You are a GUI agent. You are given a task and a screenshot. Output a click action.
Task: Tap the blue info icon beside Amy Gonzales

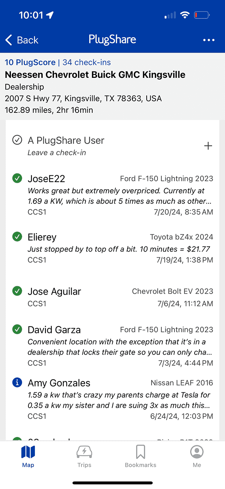pos(17,383)
